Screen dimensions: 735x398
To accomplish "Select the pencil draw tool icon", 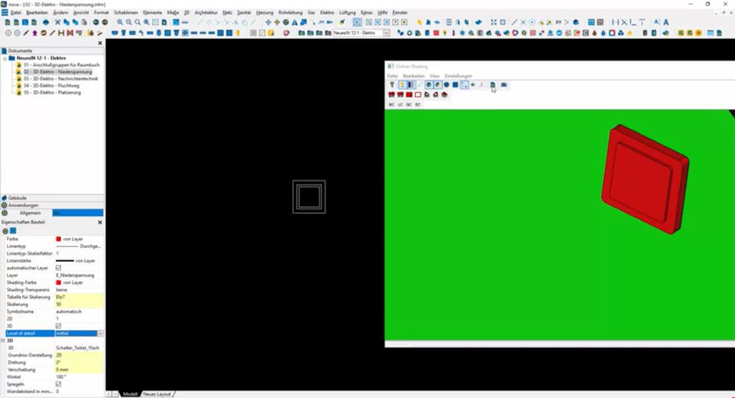I will point(26,33).
